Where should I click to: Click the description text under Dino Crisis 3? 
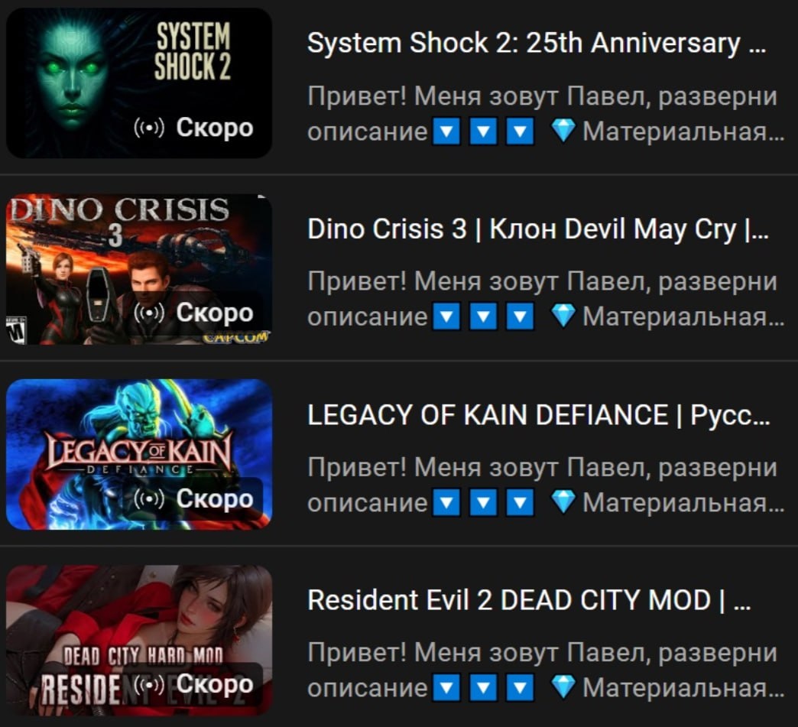click(546, 299)
